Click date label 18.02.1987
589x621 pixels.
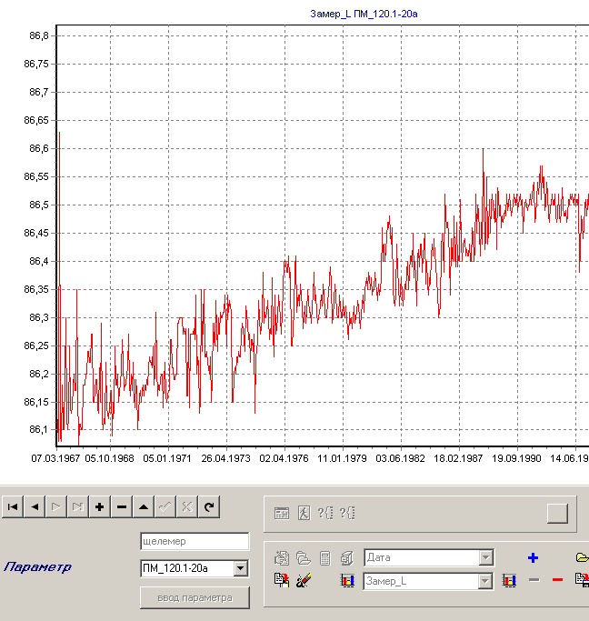458,458
